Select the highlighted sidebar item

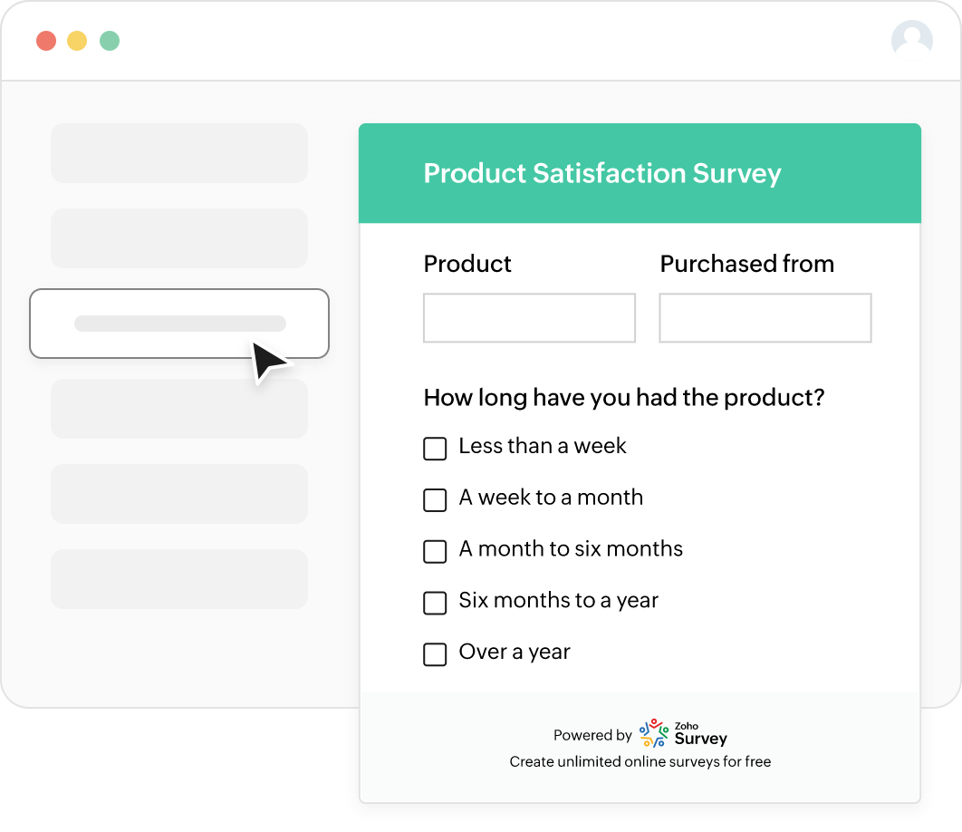click(x=179, y=324)
